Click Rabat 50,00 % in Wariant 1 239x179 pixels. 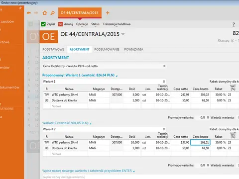point(219,94)
